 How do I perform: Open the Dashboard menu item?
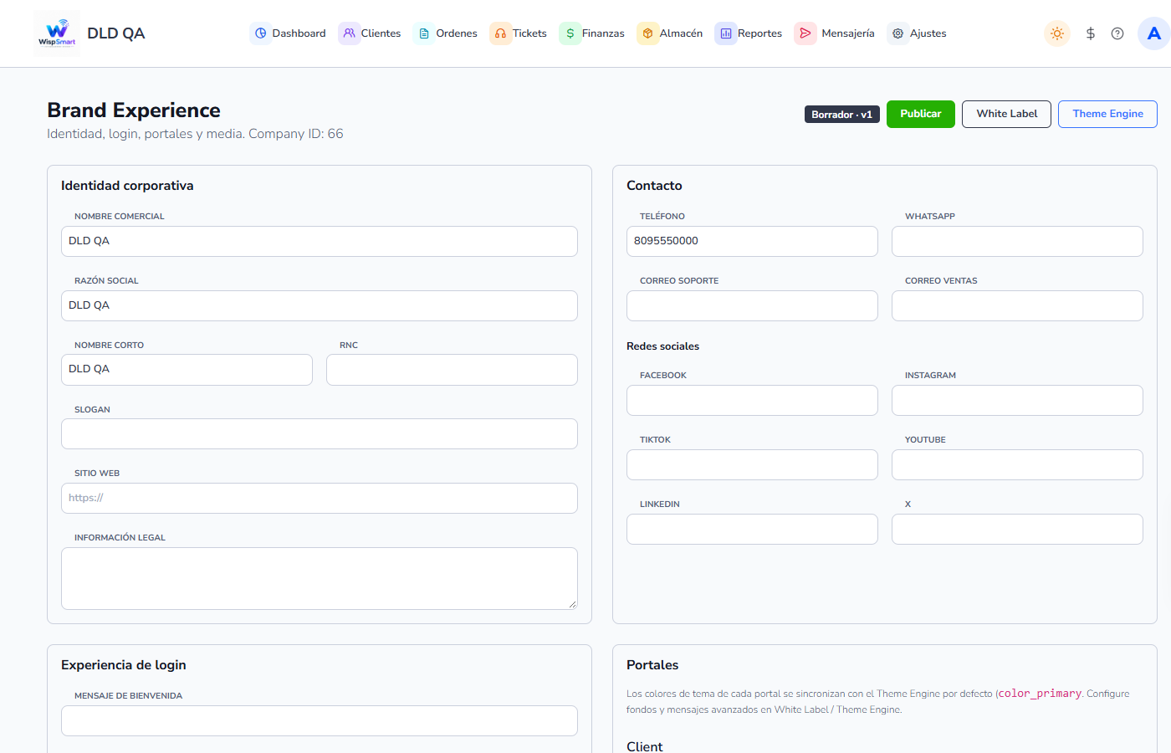[x=289, y=33]
